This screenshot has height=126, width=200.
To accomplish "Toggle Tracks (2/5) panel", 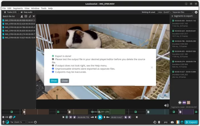I will pos(9,12).
